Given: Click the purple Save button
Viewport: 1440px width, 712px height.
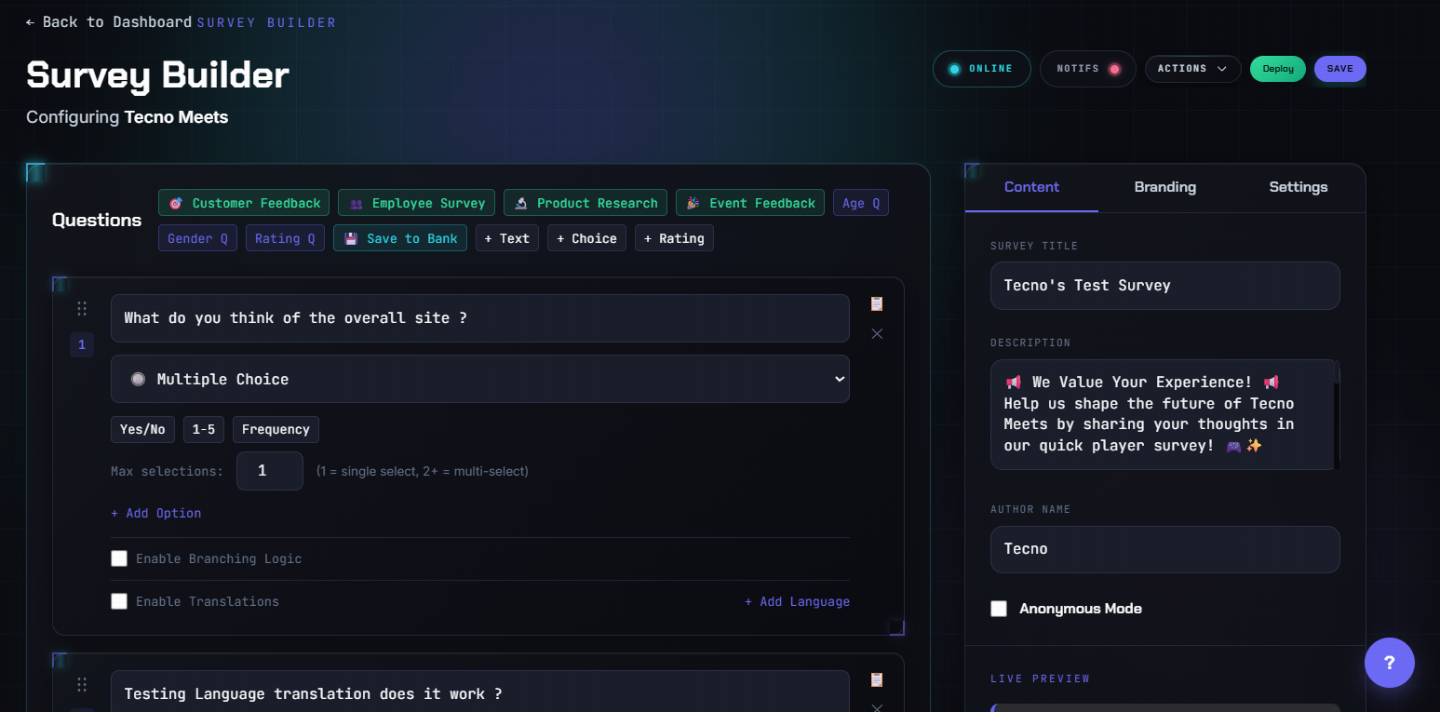Looking at the screenshot, I should (x=1340, y=69).
